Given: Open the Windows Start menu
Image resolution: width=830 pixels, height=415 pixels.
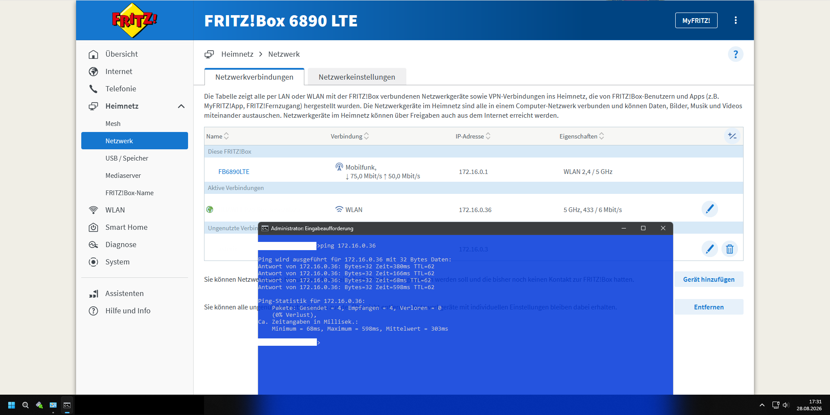Looking at the screenshot, I should [x=12, y=405].
